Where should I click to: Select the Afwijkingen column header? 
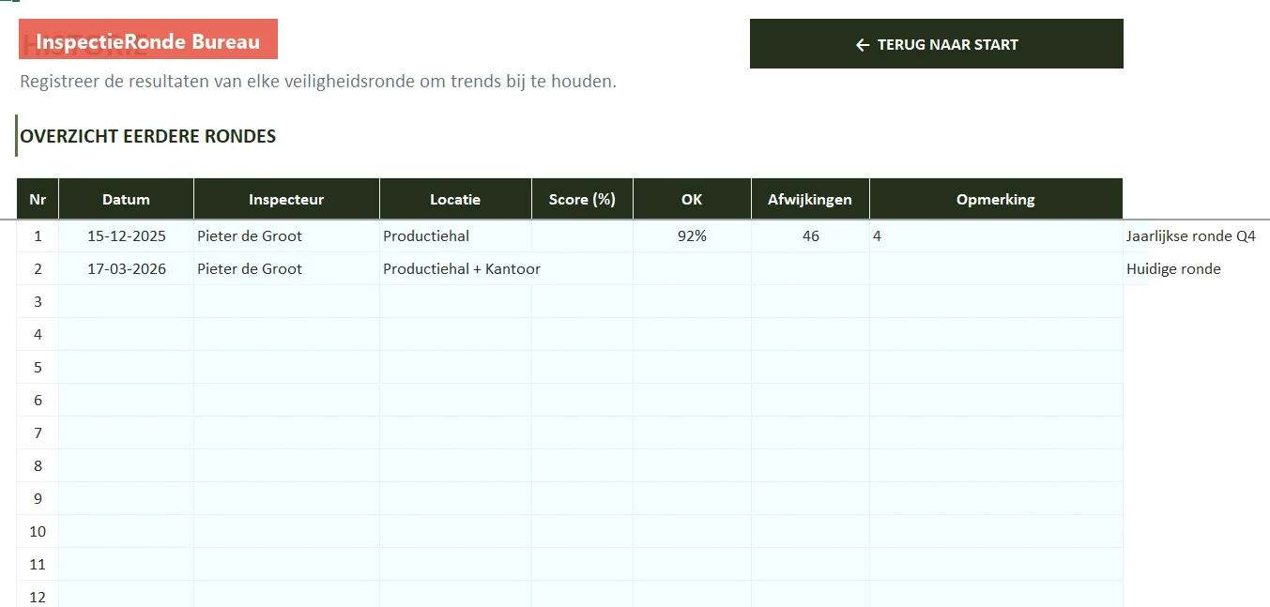810,199
